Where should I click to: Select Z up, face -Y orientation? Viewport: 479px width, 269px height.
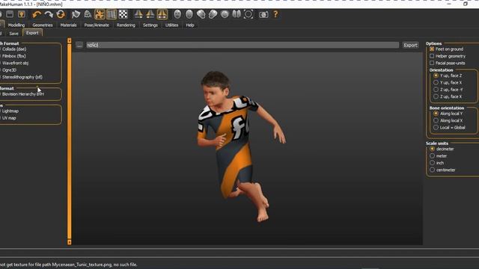(436, 90)
